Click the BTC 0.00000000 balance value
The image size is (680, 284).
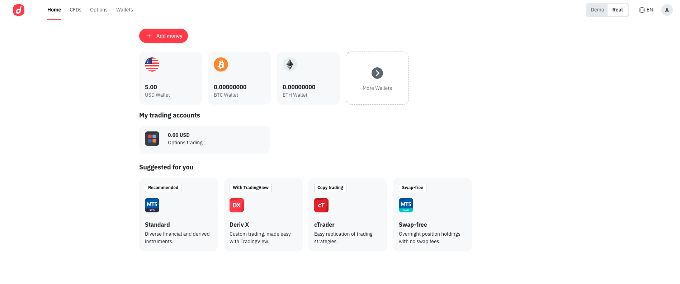230,87
